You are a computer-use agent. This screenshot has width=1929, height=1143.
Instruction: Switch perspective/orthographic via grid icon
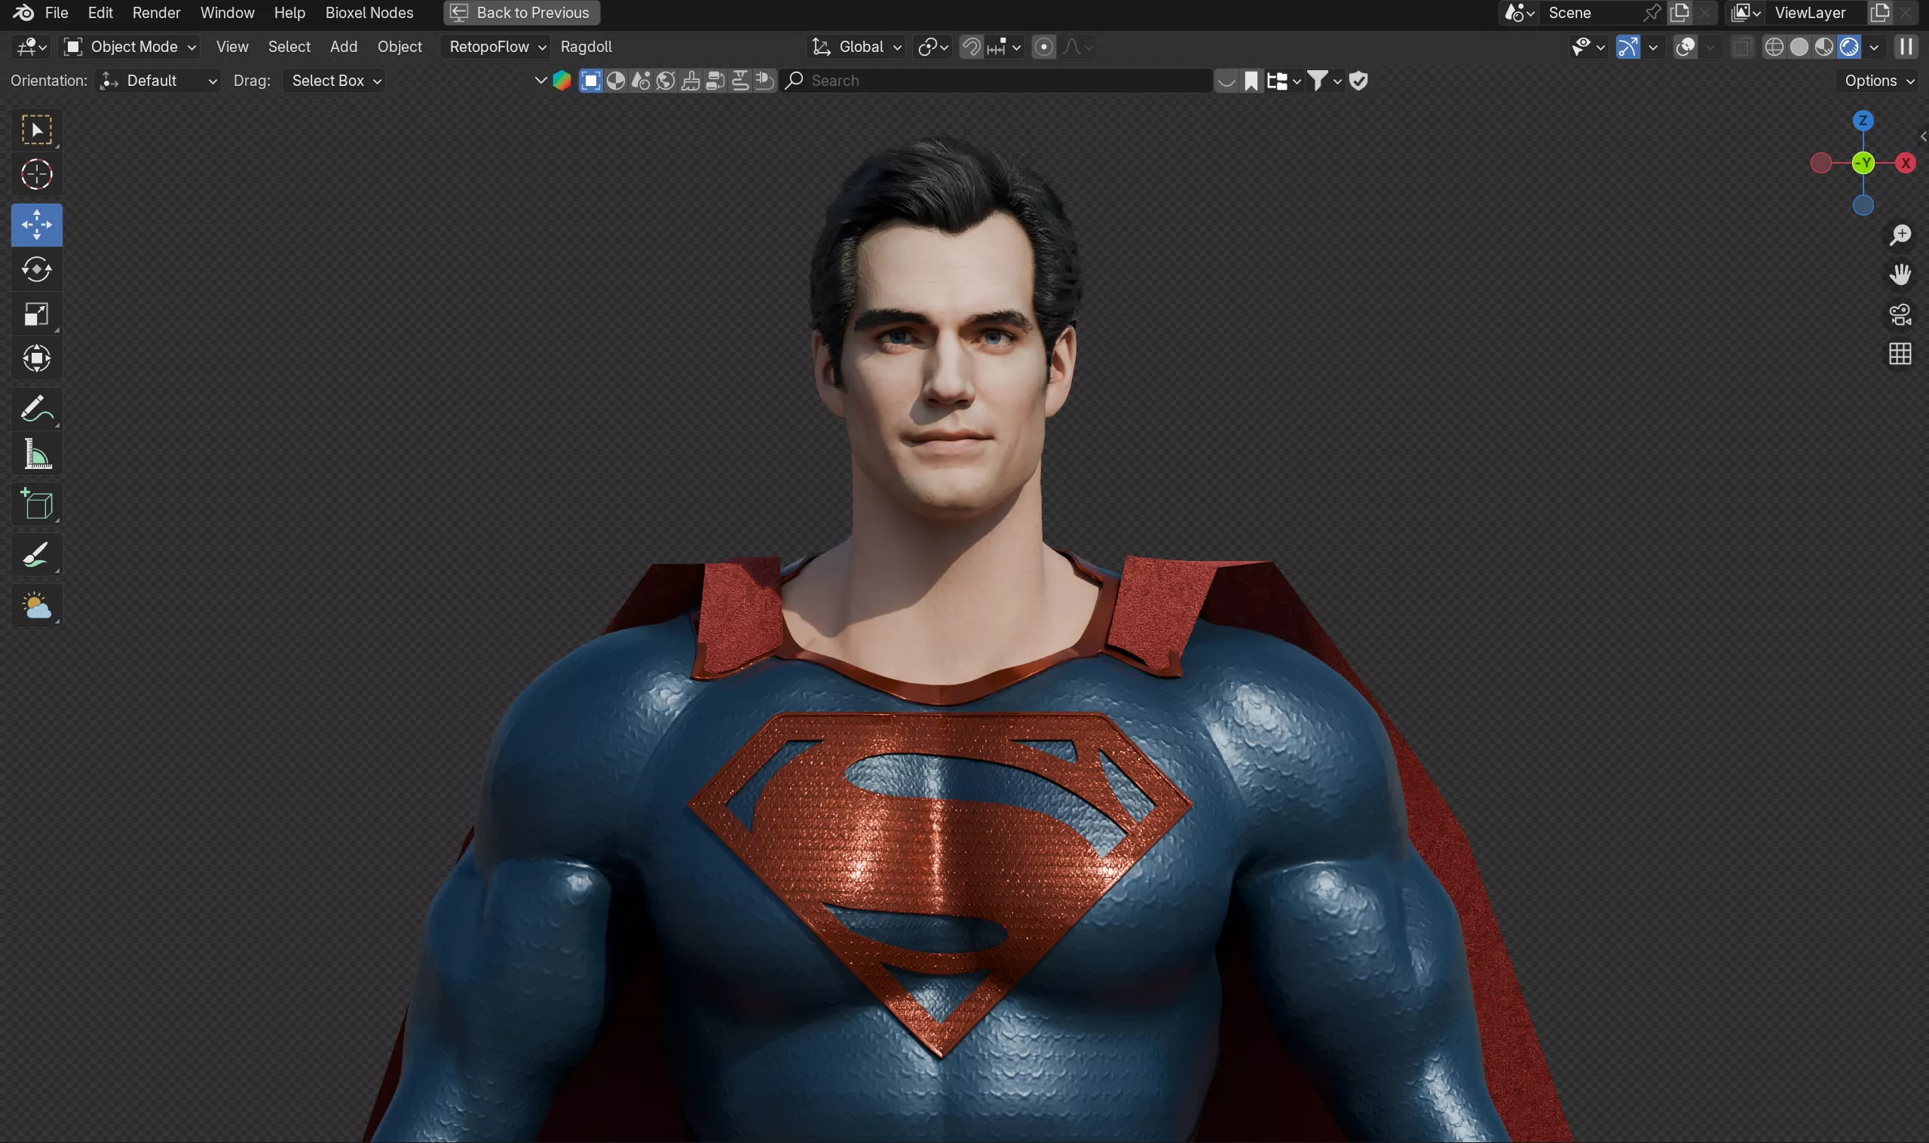coord(1900,354)
